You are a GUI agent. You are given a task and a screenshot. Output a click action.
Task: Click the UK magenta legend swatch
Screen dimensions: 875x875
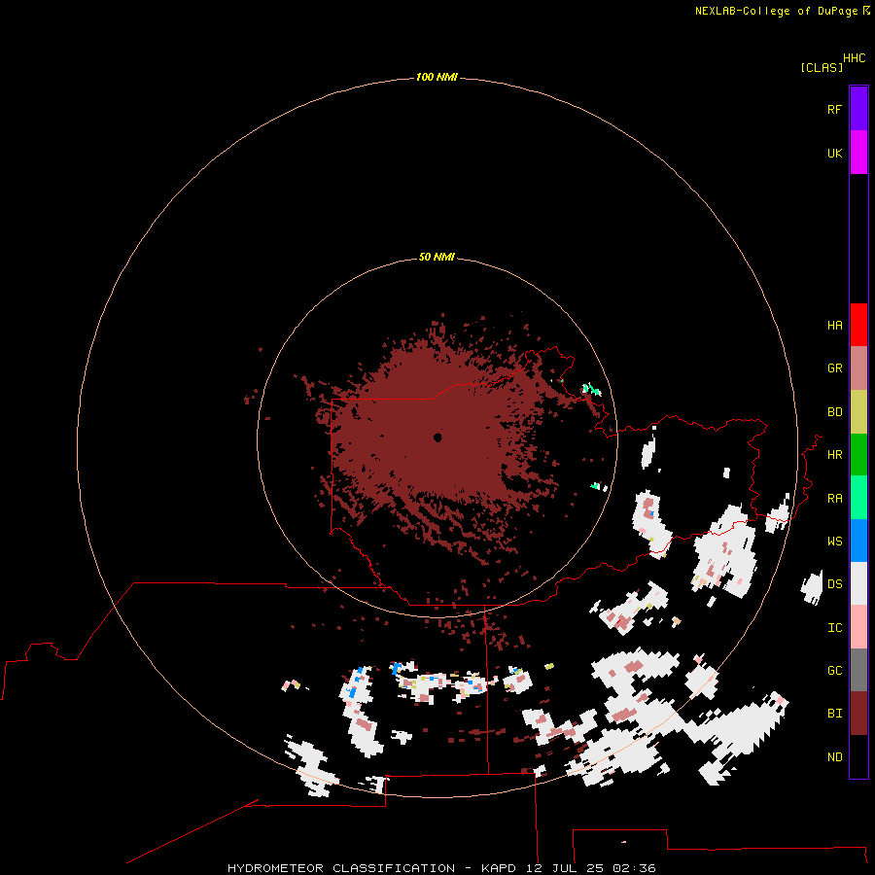(858, 153)
